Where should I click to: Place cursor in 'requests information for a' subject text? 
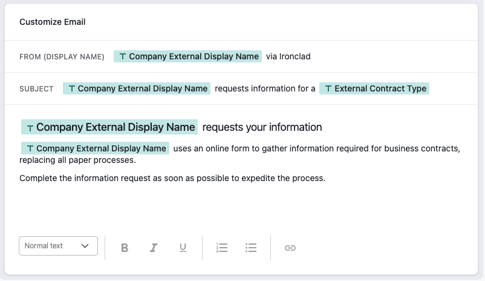coord(265,88)
